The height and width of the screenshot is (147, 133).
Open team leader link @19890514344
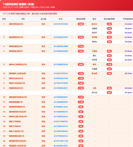[x=61, y=107]
